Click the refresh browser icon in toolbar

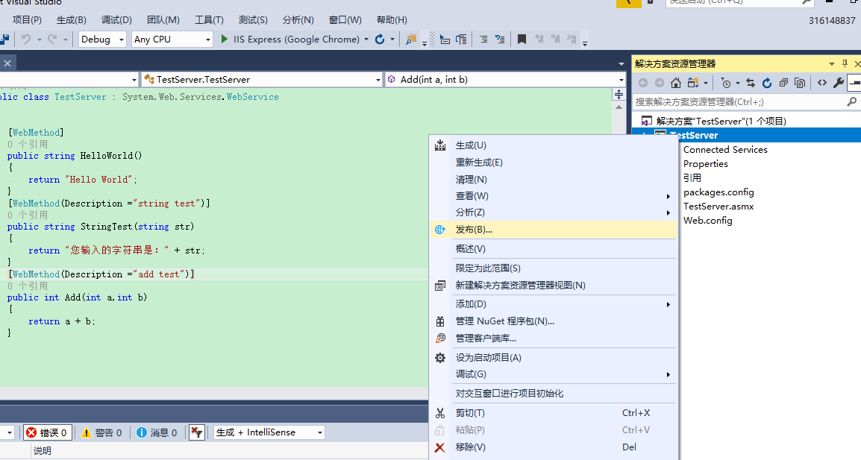380,39
